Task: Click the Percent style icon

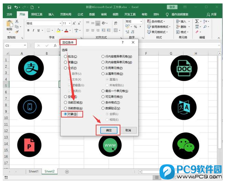Action: pyautogui.click(x=135, y=27)
